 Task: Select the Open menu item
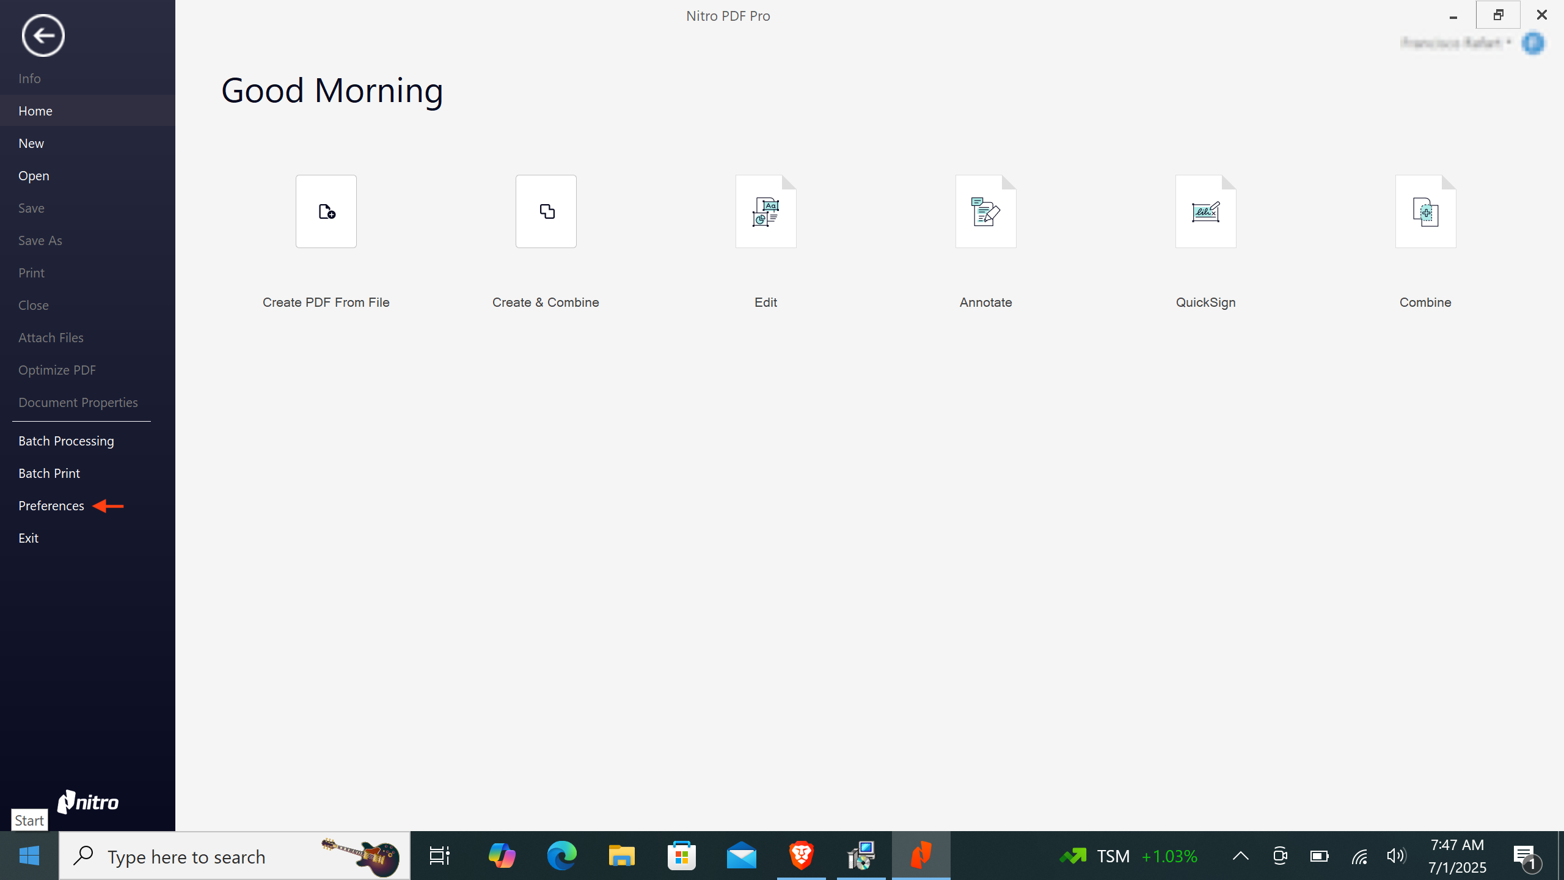pyautogui.click(x=34, y=175)
